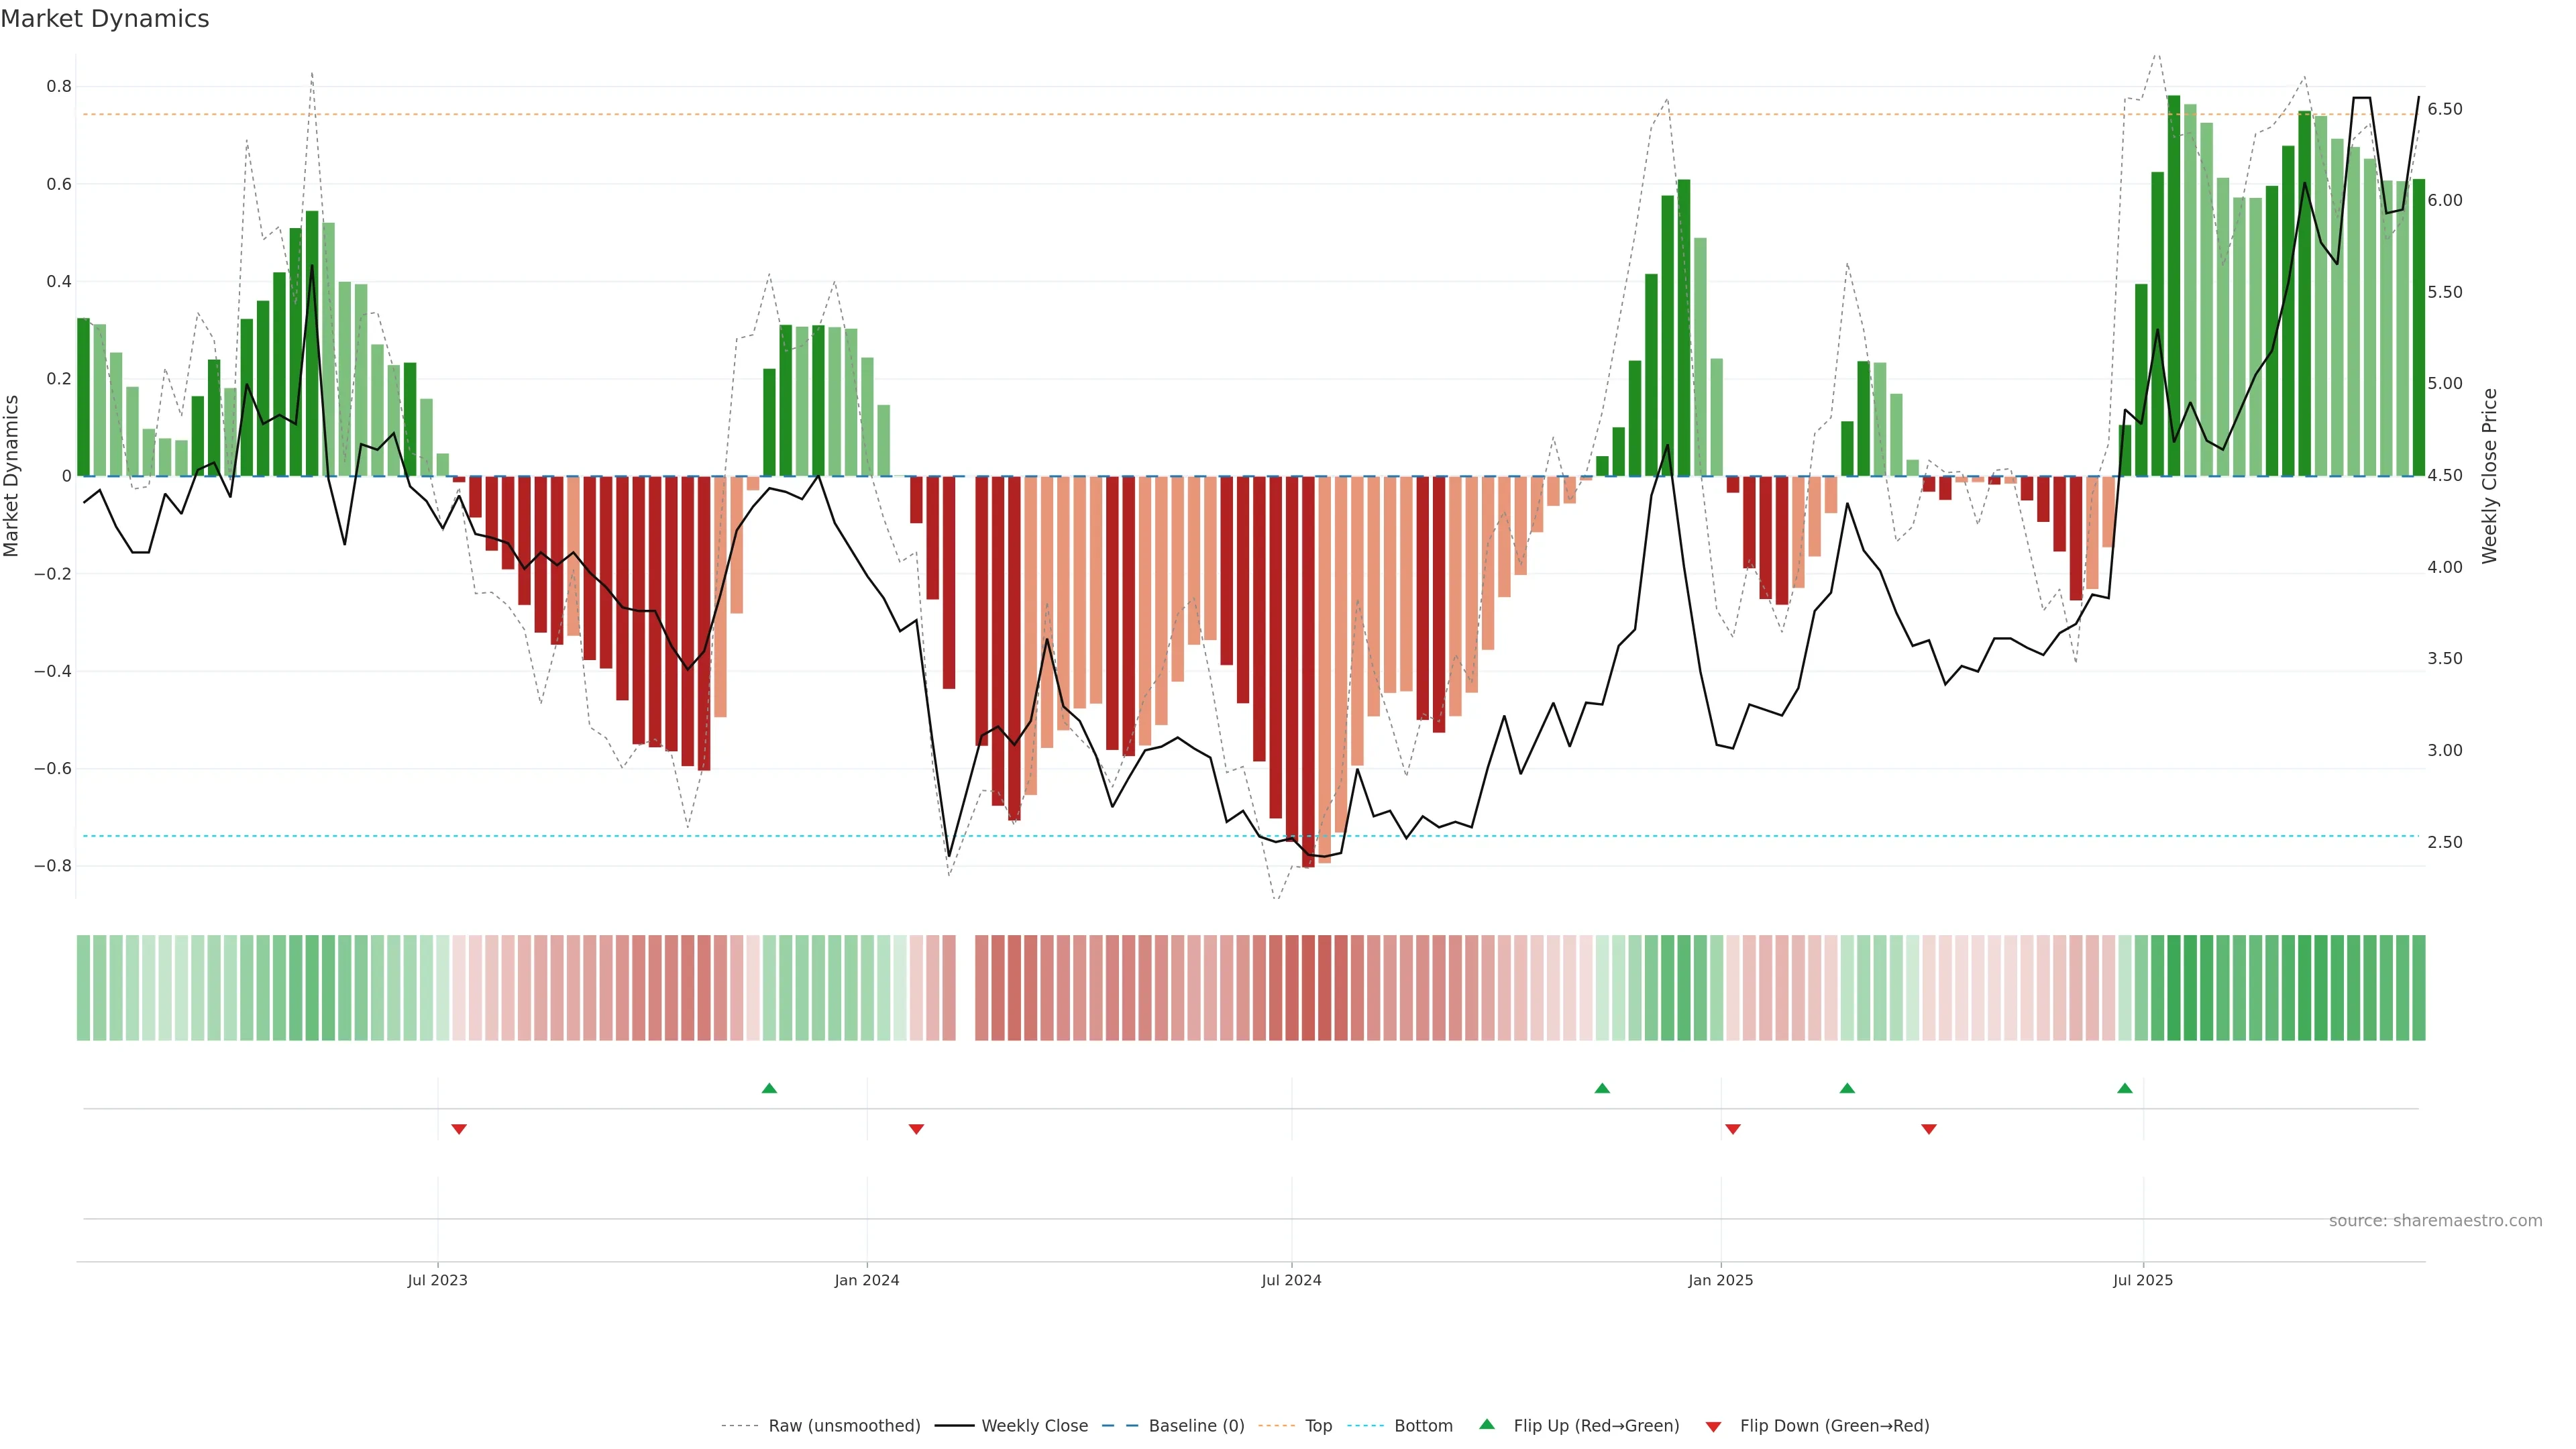Image resolution: width=2576 pixels, height=1449 pixels.
Task: Click the red triangle icon in the legend
Action: [x=1713, y=1427]
